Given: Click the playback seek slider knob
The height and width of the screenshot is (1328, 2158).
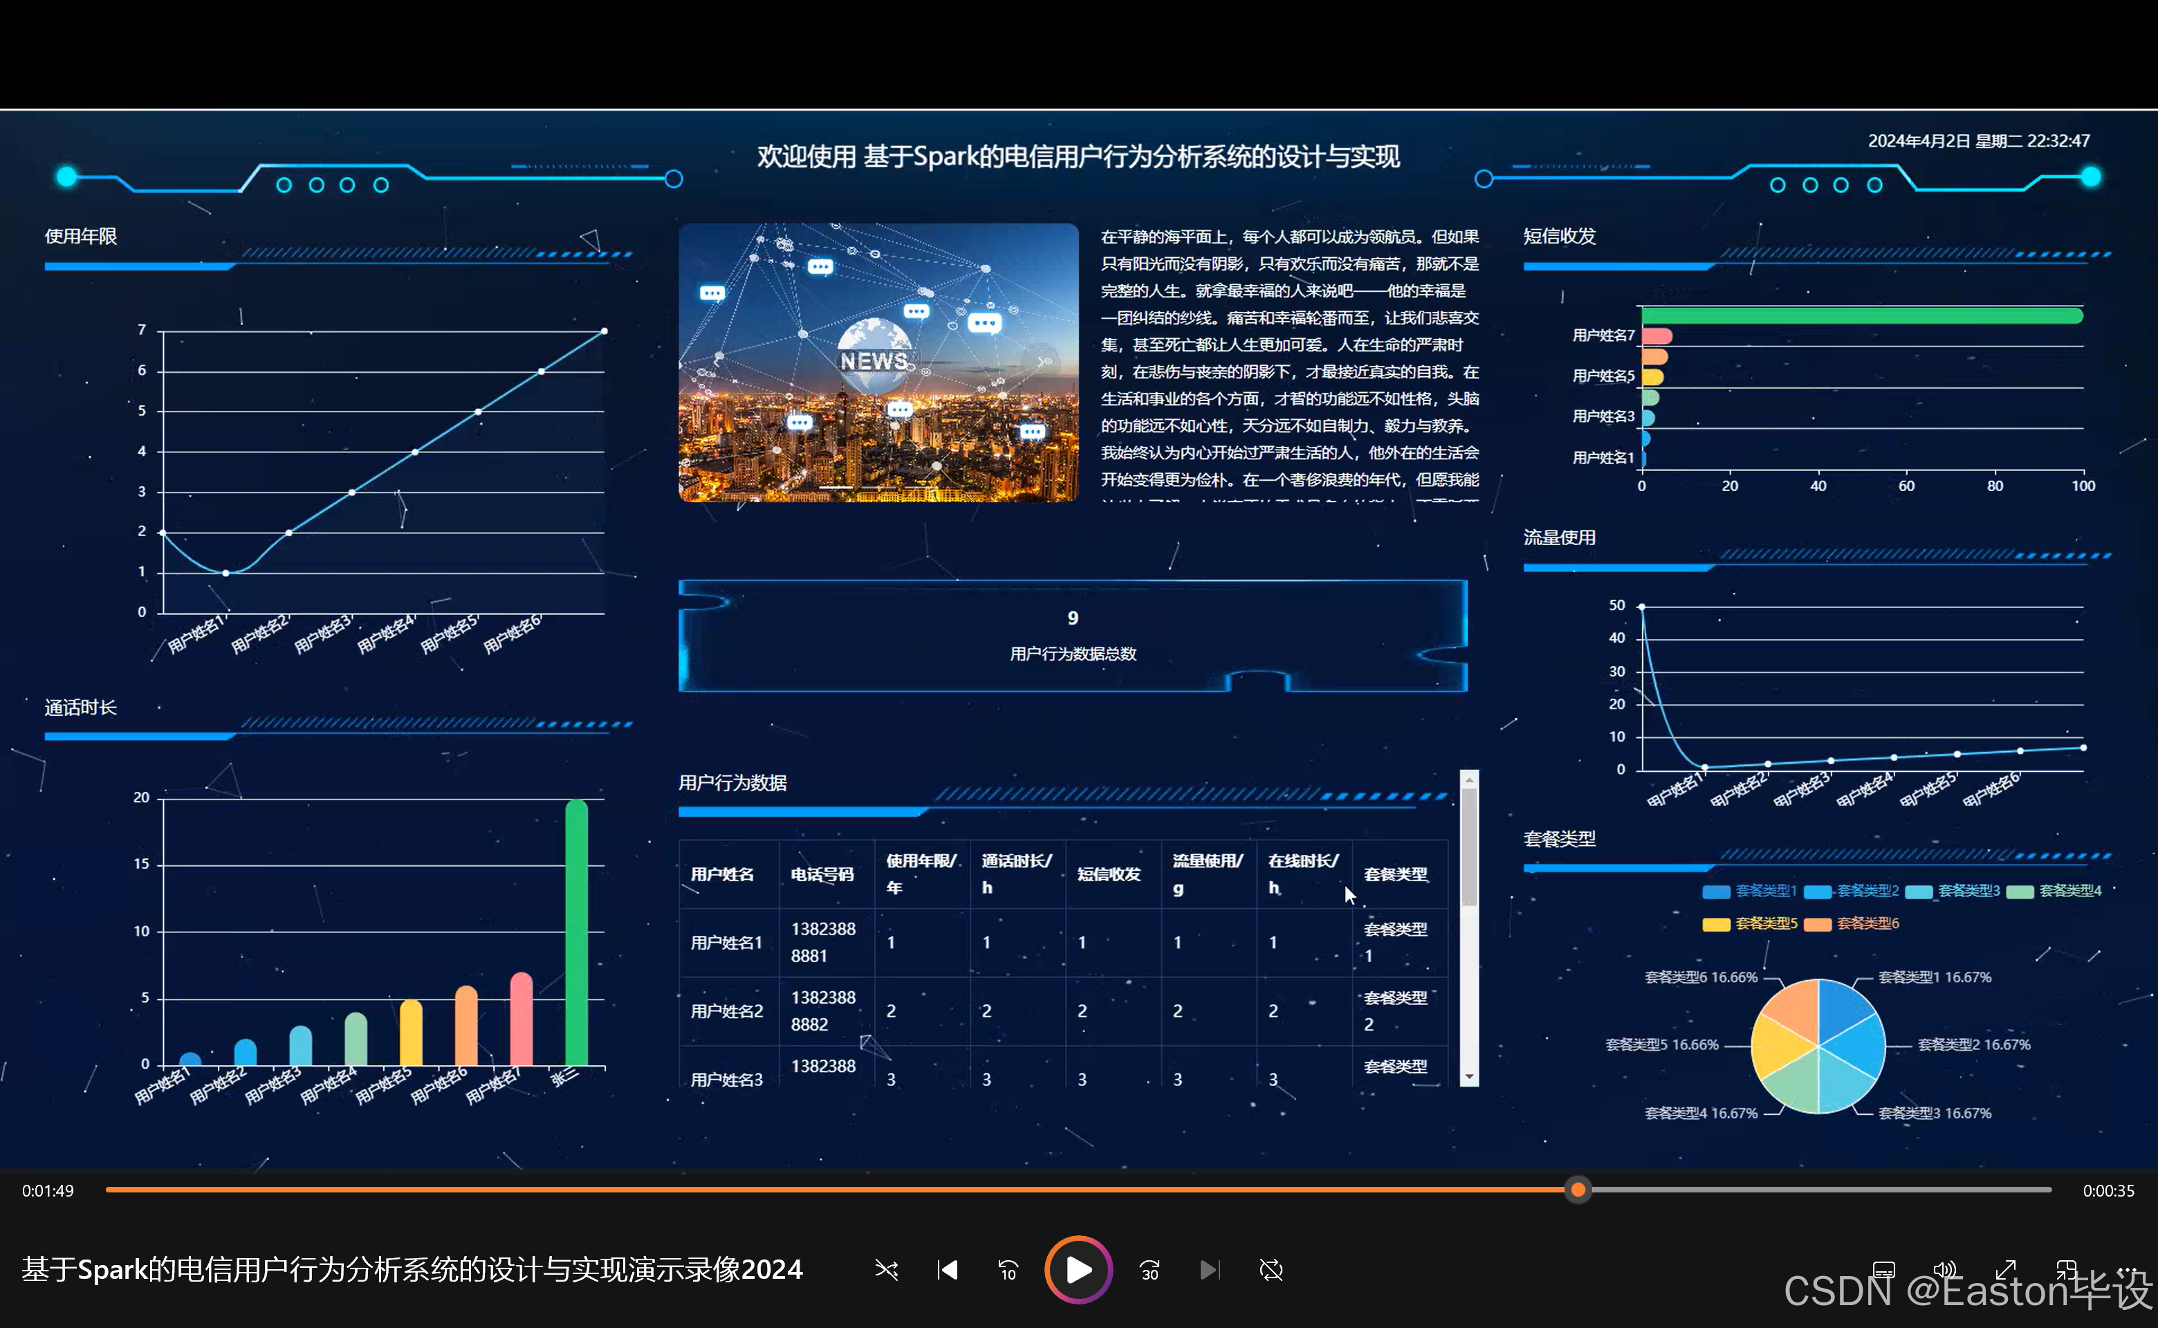Looking at the screenshot, I should pyautogui.click(x=1578, y=1190).
